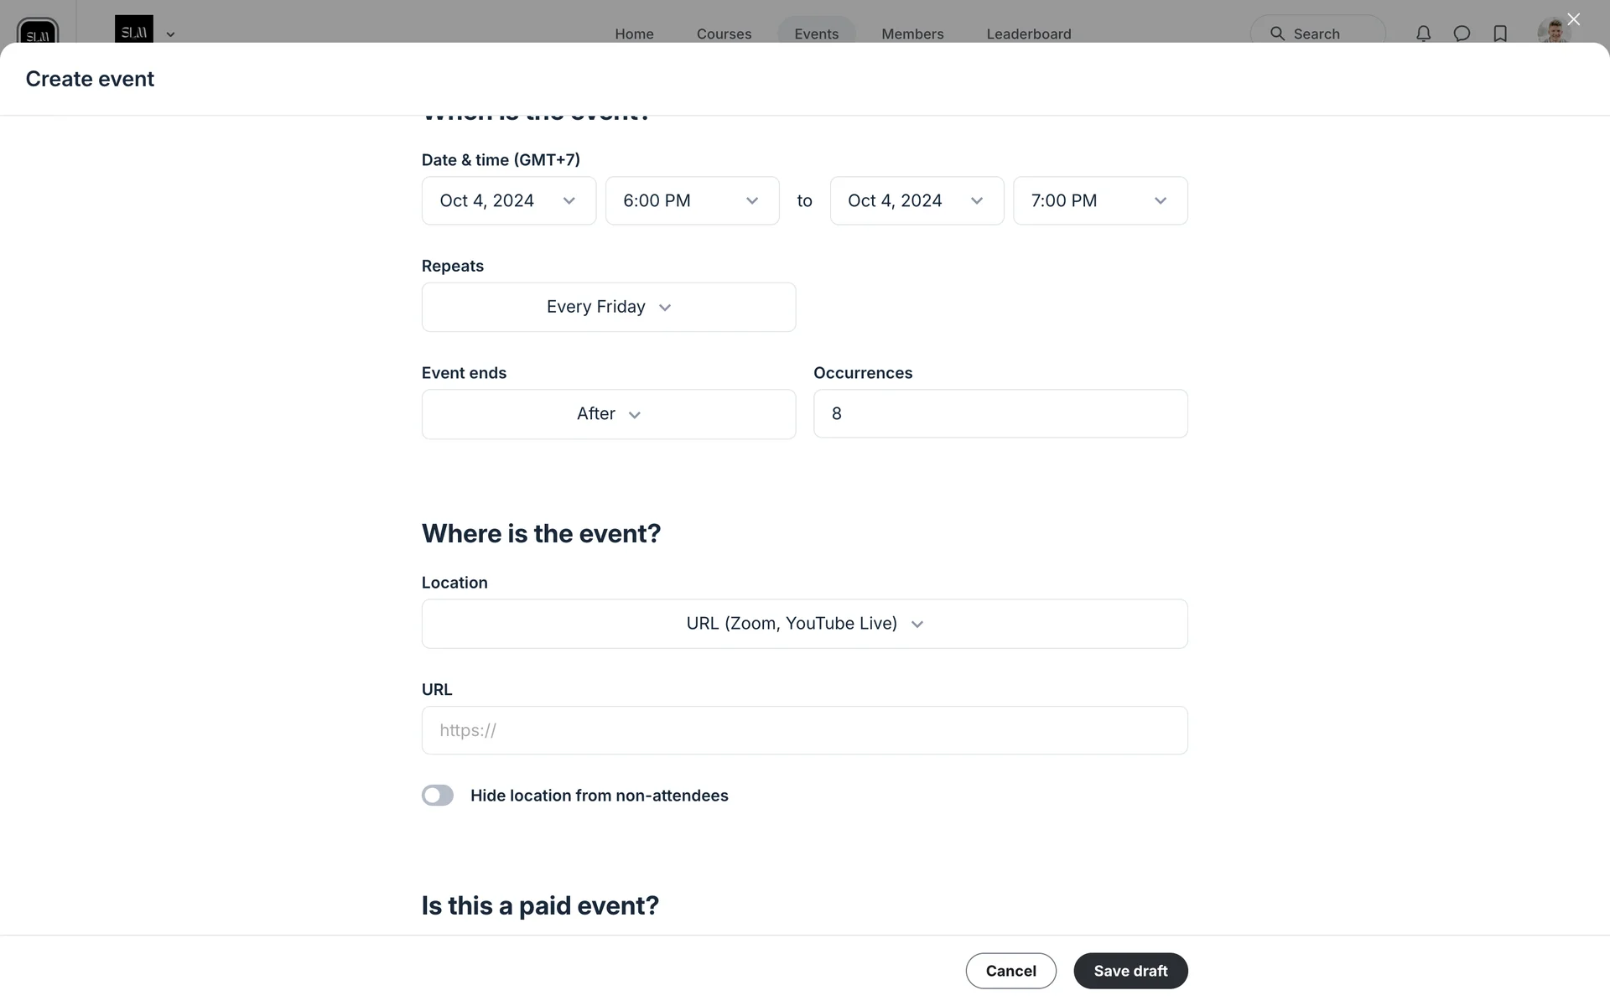Click the search magnifier icon
Screen dimensions: 1610x1006
[x=1277, y=34]
